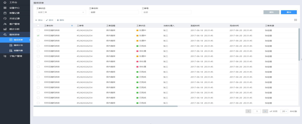Image resolution: width=302 pixels, height=124 pixels.
Task: Uncheck the checked second row checkbox
Action: pos(38,36)
